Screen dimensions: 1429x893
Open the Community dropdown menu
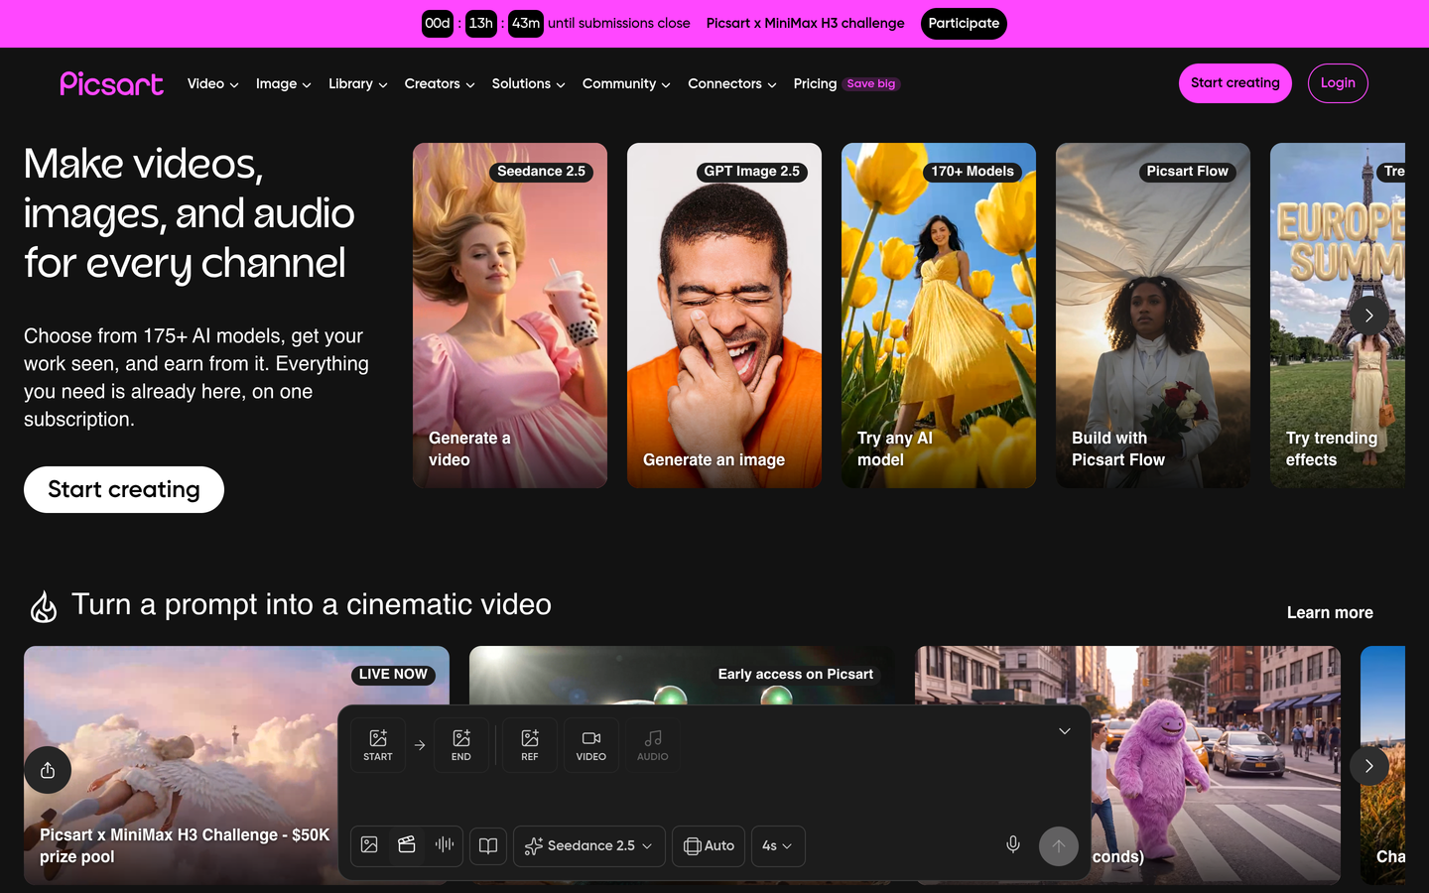coord(627,83)
